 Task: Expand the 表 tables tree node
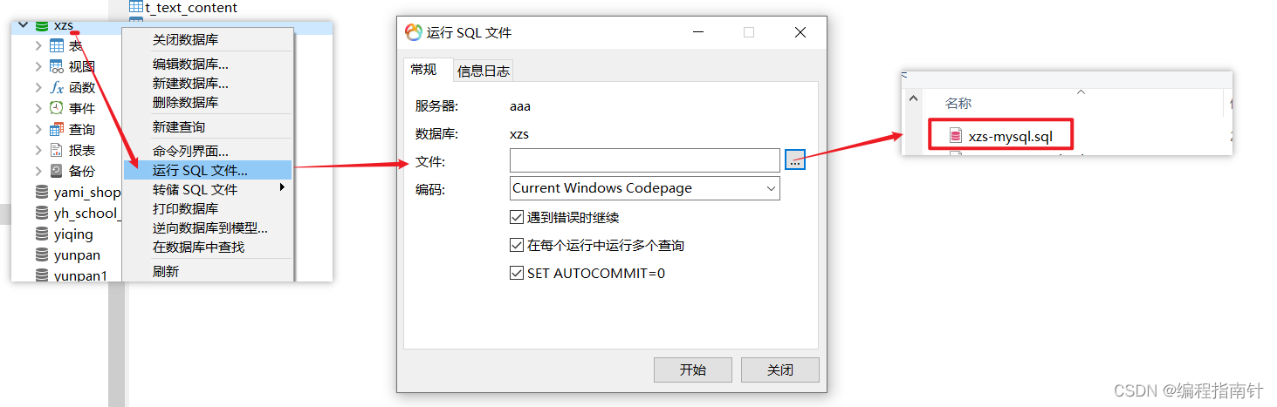(x=38, y=45)
